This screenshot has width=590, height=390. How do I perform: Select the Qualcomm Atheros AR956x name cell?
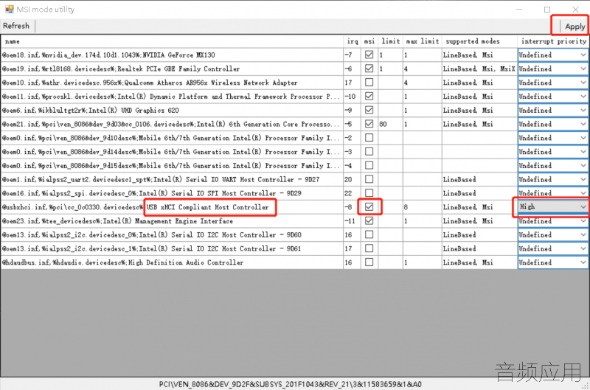[x=172, y=83]
